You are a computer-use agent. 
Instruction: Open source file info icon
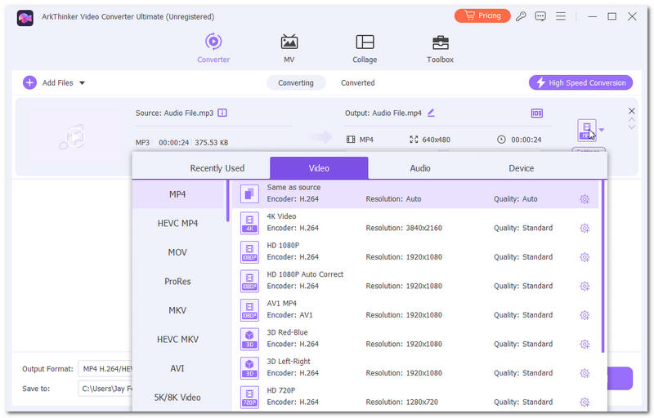(x=222, y=113)
